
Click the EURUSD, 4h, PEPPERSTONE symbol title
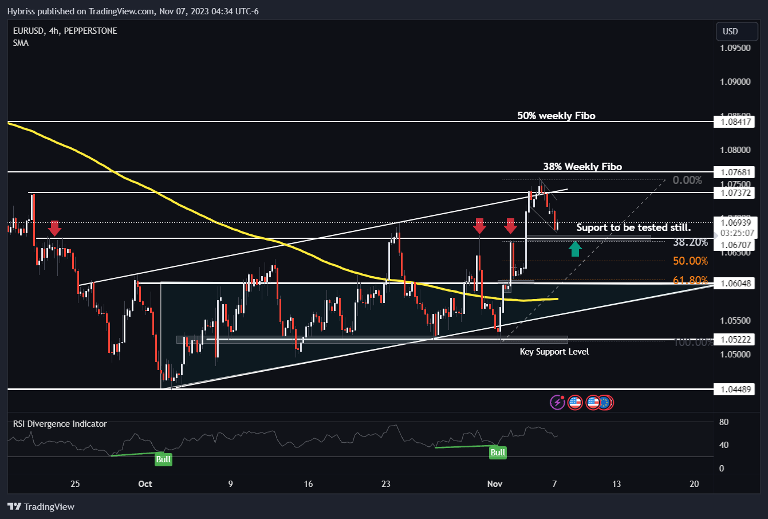coord(65,31)
